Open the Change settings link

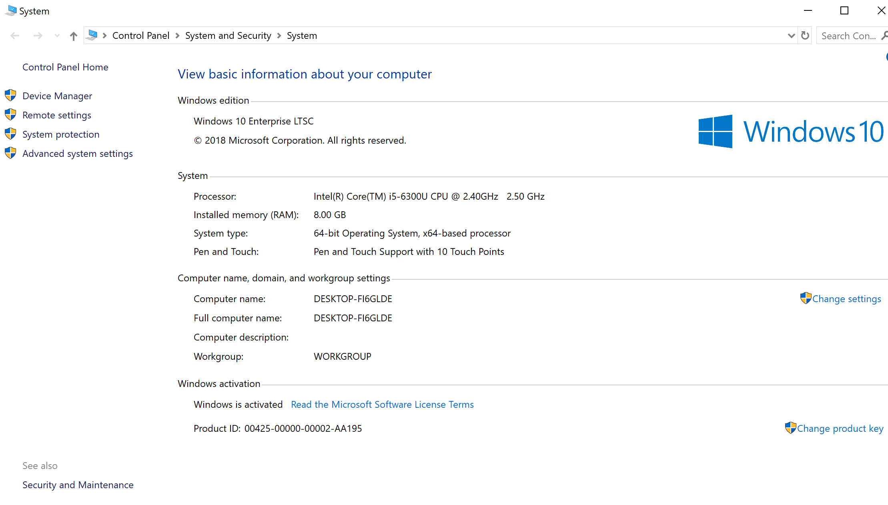click(846, 299)
